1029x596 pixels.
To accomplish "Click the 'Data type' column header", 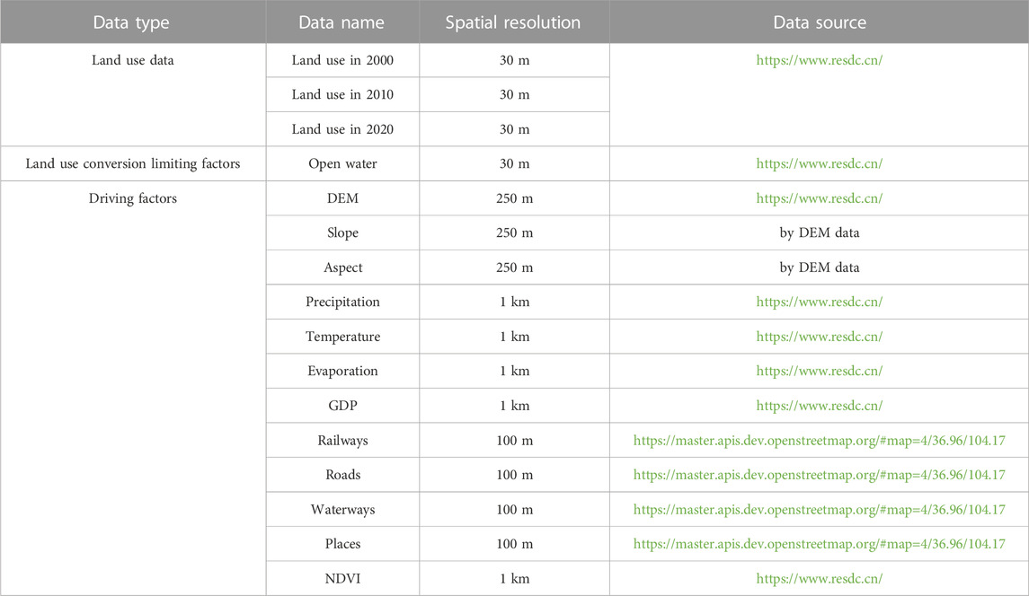I will 131,22.
